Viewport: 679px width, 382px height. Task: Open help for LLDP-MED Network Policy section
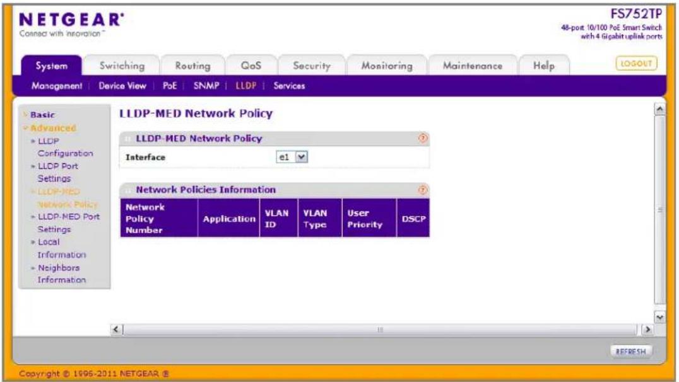tap(423, 138)
